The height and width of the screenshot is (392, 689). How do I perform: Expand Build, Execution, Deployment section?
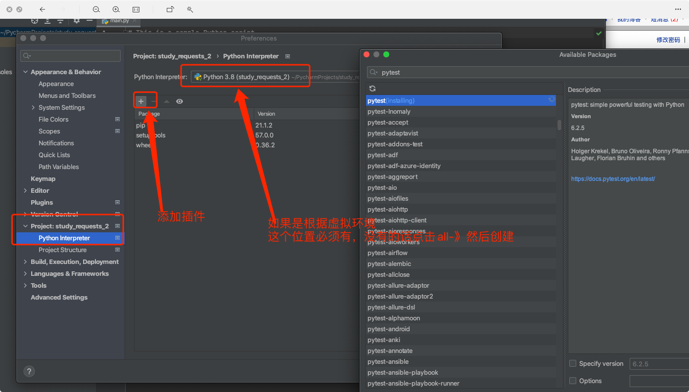click(26, 261)
